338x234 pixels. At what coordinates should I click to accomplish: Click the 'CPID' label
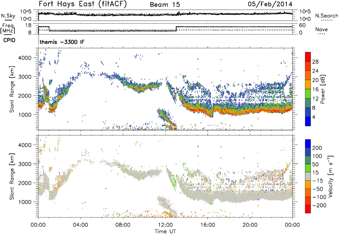(x=9, y=40)
